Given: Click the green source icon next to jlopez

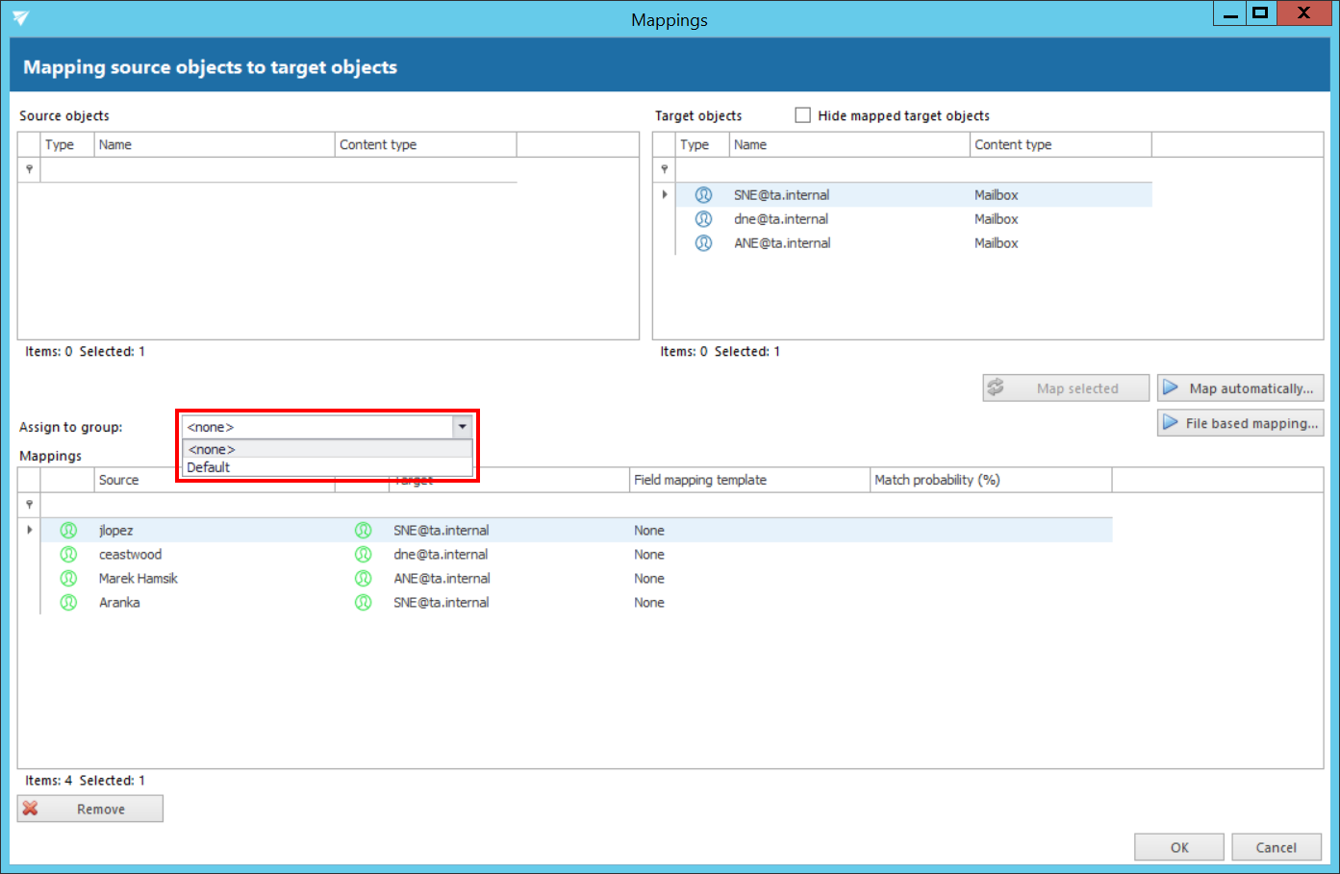Looking at the screenshot, I should [68, 531].
